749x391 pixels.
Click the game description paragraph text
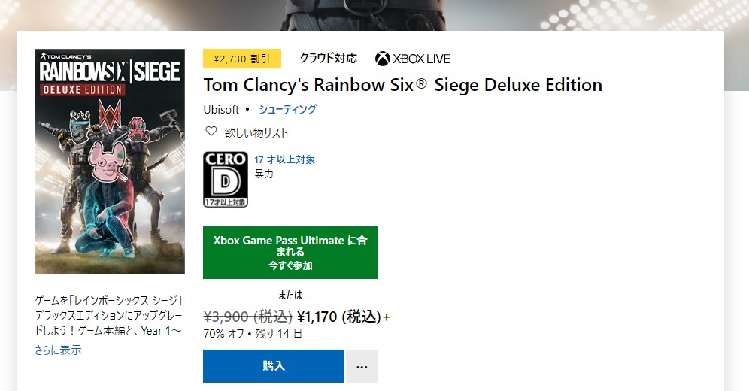pyautogui.click(x=109, y=314)
